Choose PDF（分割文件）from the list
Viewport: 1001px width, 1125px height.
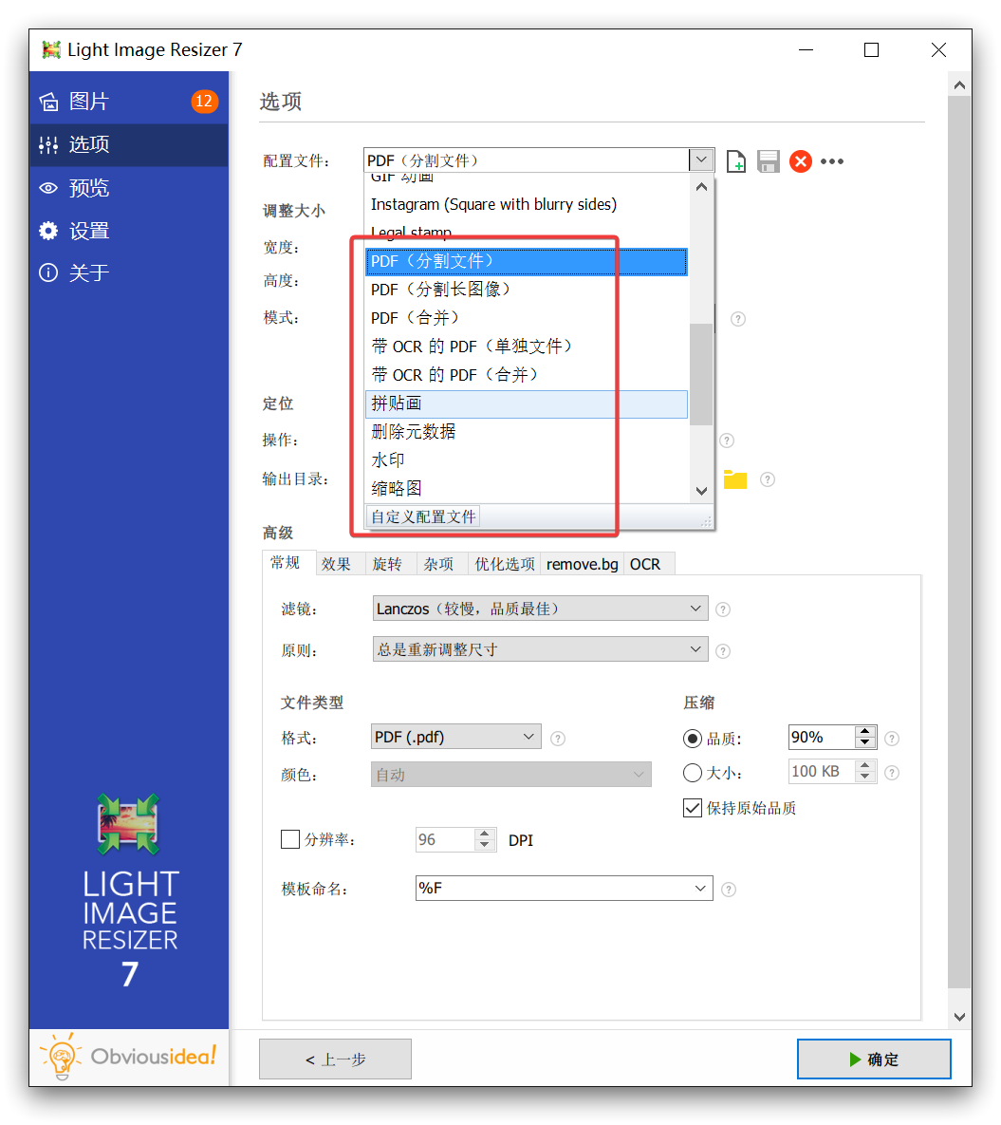coord(527,261)
